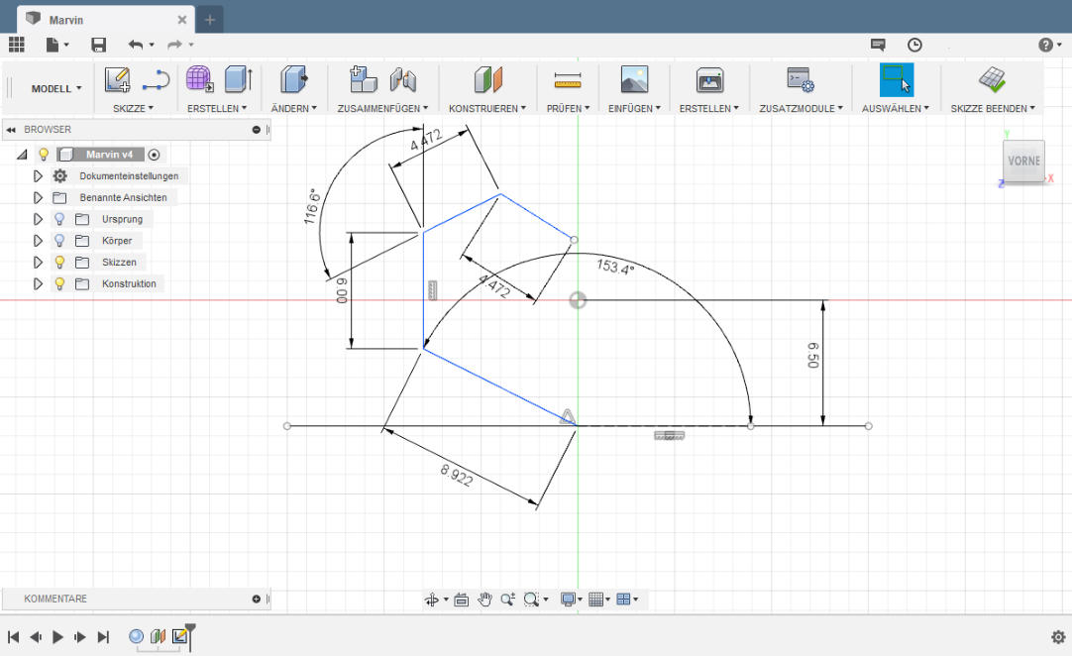Select the Pan hand tool
Screen dimensions: 1072x656
484,600
